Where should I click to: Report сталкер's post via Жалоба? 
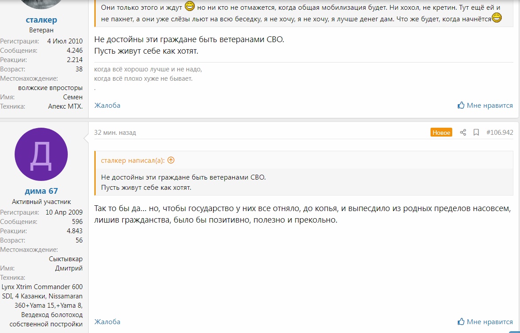pyautogui.click(x=107, y=106)
